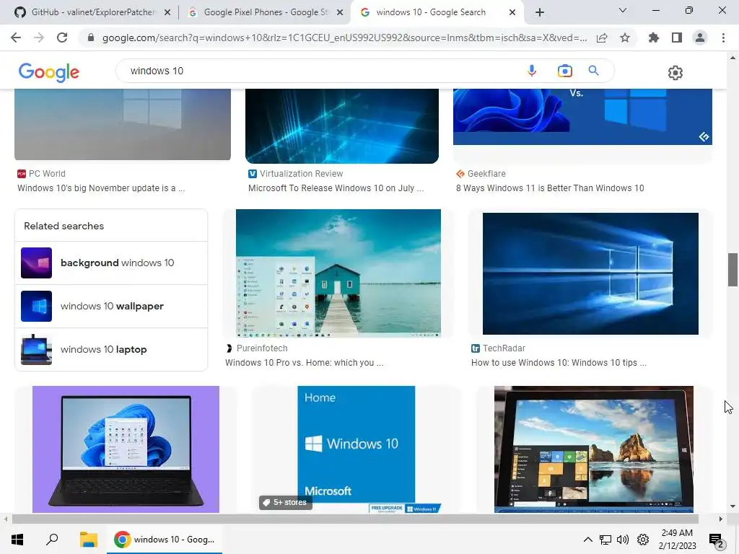Search by image with camera icon
The width and height of the screenshot is (739, 554).
point(564,71)
